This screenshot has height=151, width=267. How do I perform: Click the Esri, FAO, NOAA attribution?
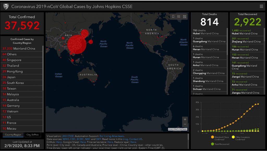coord(178,129)
